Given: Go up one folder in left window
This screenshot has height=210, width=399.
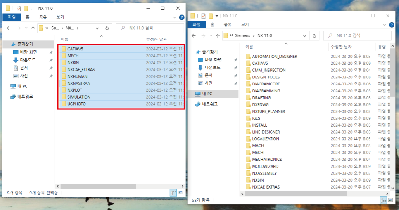Looking at the screenshot, I should (33, 28).
